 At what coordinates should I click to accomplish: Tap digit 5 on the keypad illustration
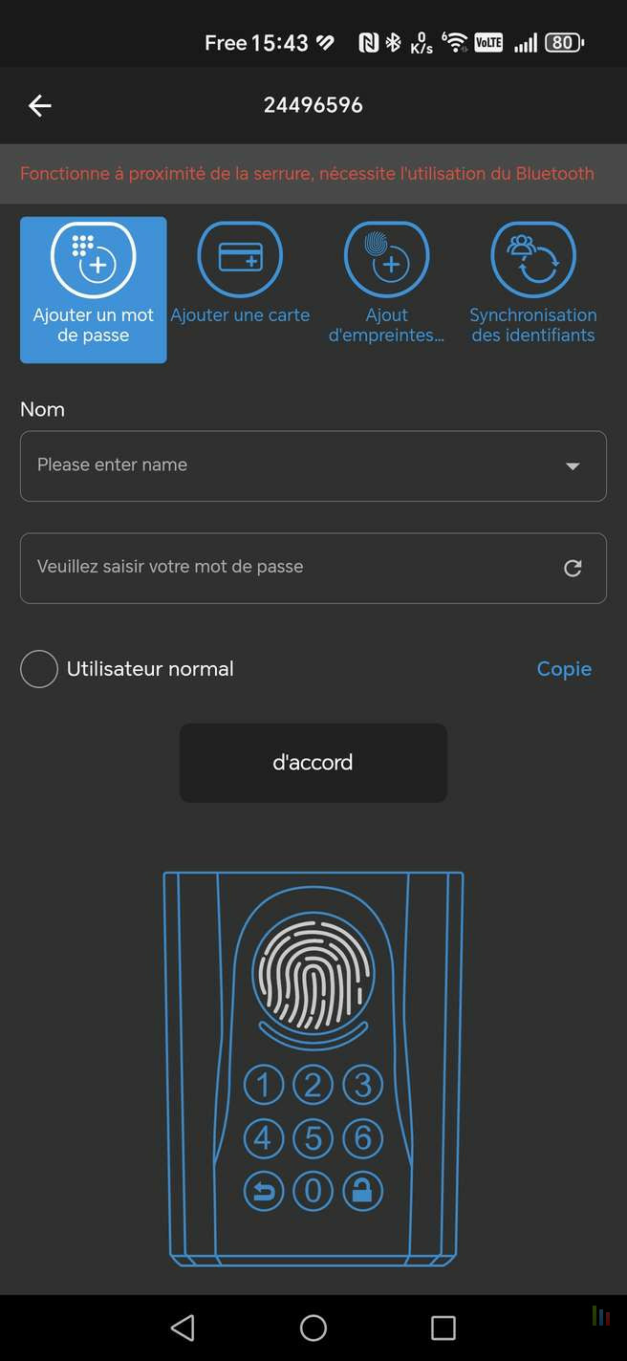(313, 1138)
